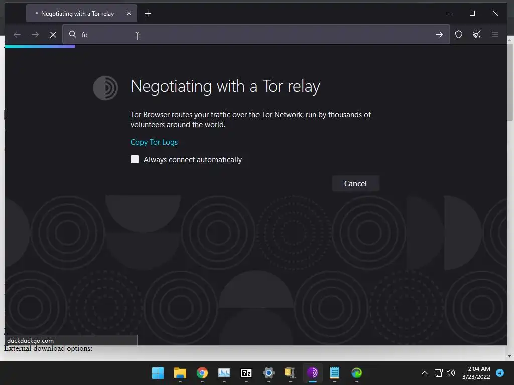Open the network status tray icon
The width and height of the screenshot is (514, 385).
coord(438,373)
